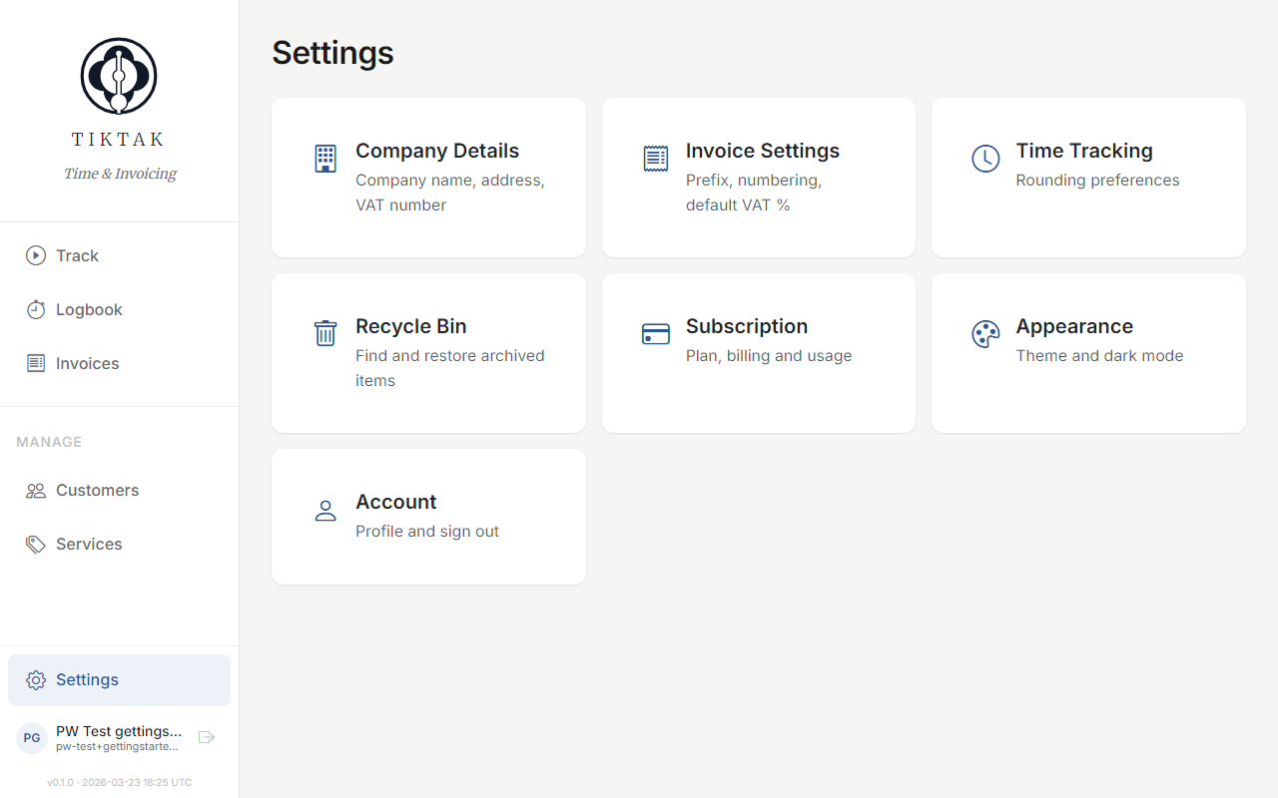The height and width of the screenshot is (798, 1278).
Task: Click the Track play icon in sidebar
Action: click(x=36, y=255)
